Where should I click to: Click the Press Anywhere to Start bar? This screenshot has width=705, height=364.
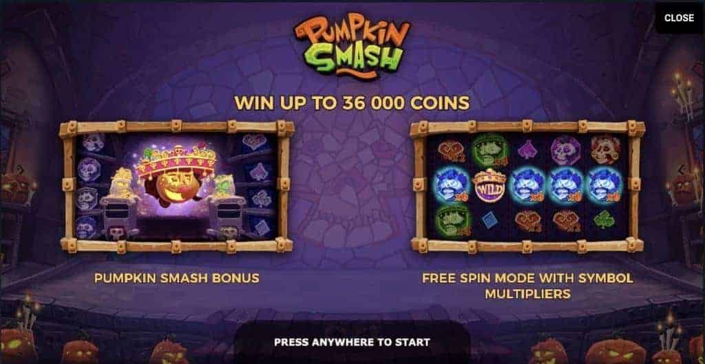pos(352,343)
